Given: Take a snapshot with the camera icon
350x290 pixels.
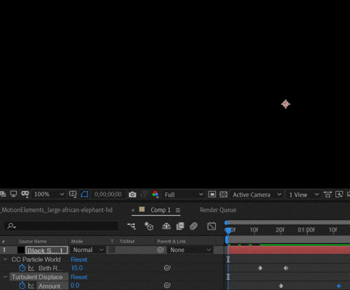Looking at the screenshot, I should point(133,195).
